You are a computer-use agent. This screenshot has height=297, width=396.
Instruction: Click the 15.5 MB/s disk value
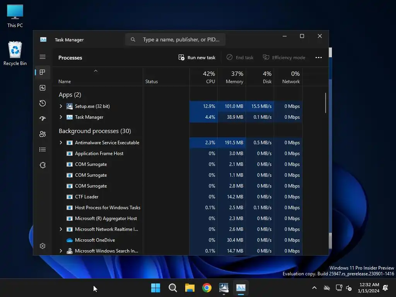261,106
